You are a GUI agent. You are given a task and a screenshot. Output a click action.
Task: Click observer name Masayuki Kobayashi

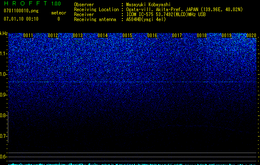148,5
